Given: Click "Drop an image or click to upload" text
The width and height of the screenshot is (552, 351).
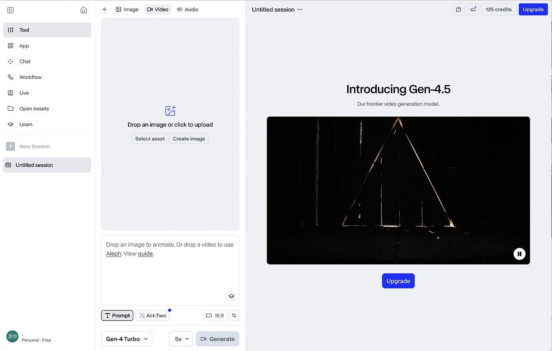Looking at the screenshot, I should pyautogui.click(x=170, y=124).
